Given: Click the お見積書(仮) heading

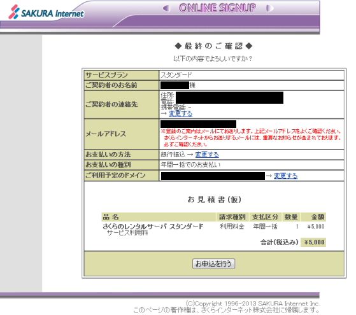Looking at the screenshot, I should pos(215,199).
